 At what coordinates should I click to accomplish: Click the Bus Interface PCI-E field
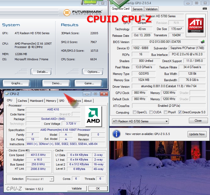[187, 54]
